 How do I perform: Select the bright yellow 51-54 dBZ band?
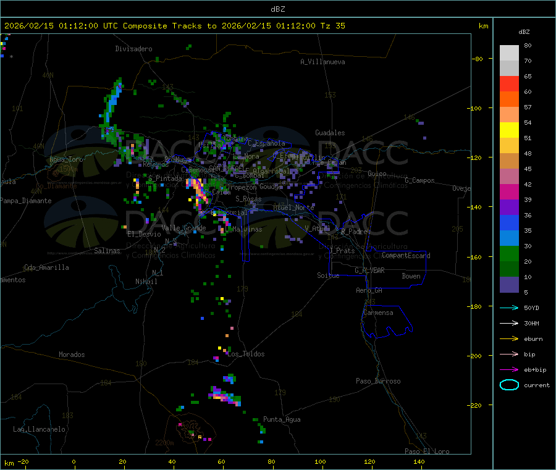[x=509, y=130]
